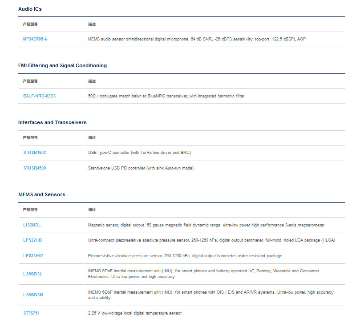Open the LIS2MDL magnetometer link
This screenshot has height=327, width=356.
tap(32, 225)
